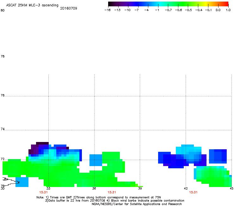The height and width of the screenshot is (206, 234).
Task: Click latitude axis label 76
Action: click(3, 95)
